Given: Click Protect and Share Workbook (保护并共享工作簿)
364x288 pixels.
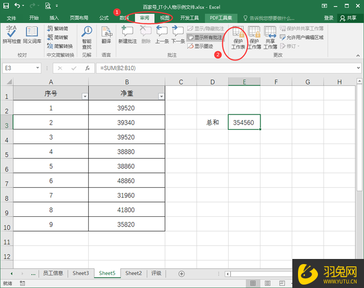Looking at the screenshot, I should click(301, 28).
